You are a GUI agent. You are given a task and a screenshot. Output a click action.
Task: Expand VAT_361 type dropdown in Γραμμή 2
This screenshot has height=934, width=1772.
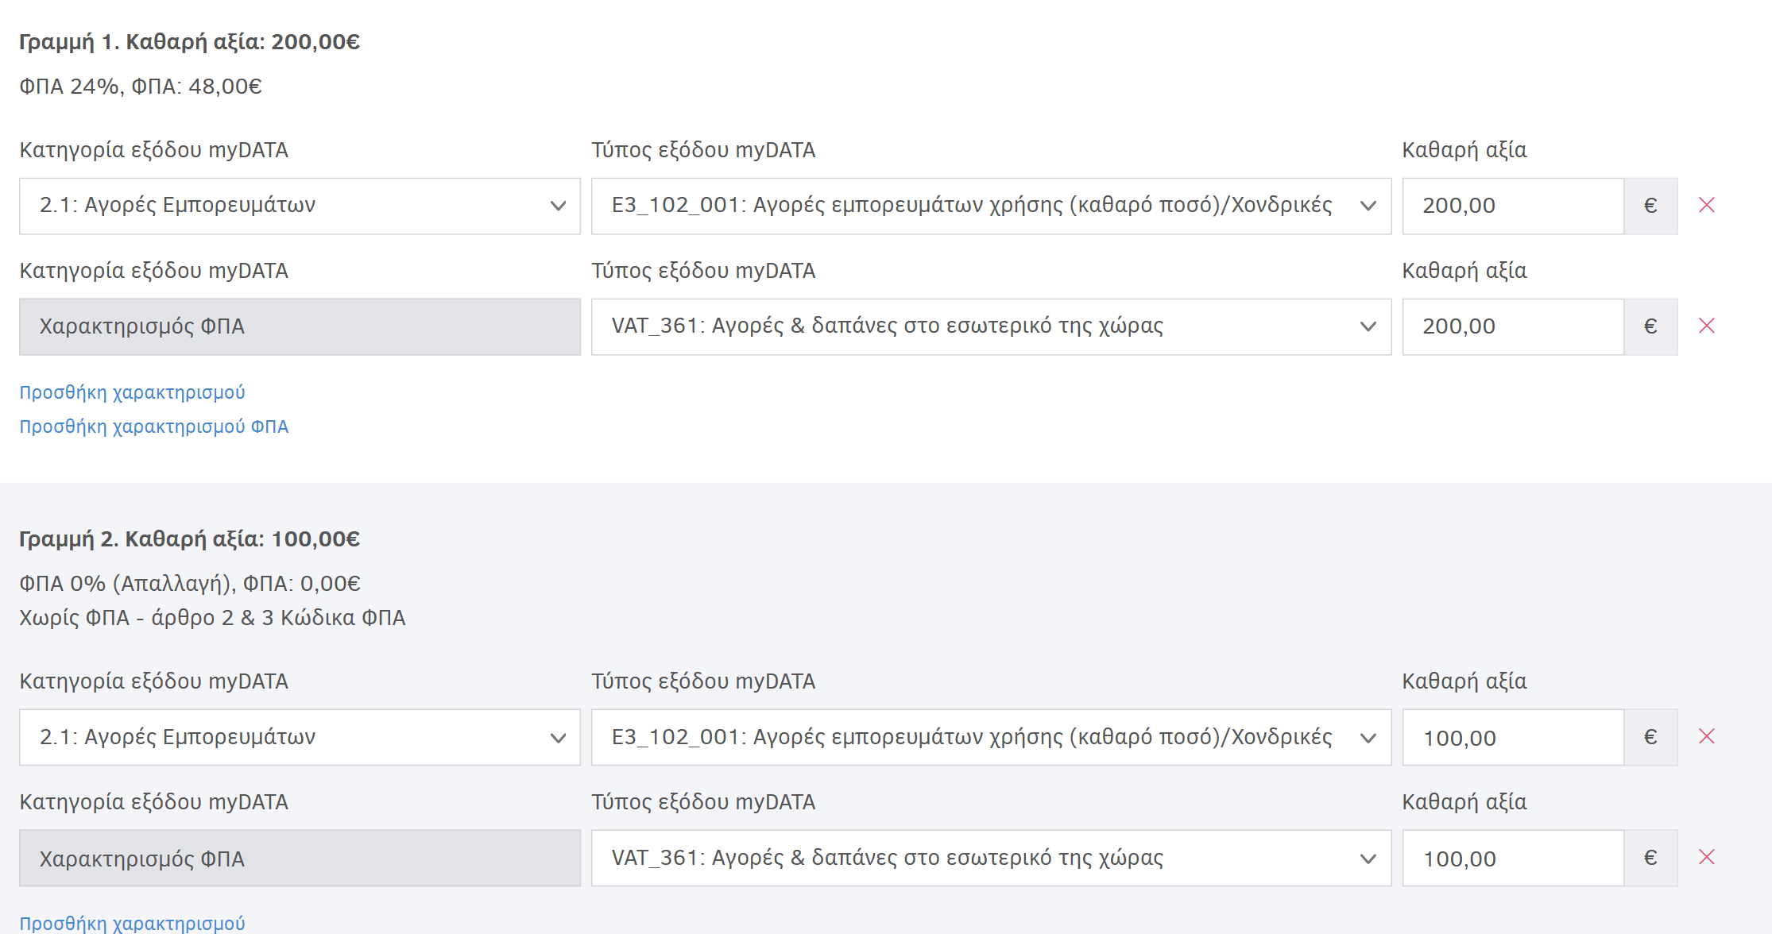click(x=991, y=858)
